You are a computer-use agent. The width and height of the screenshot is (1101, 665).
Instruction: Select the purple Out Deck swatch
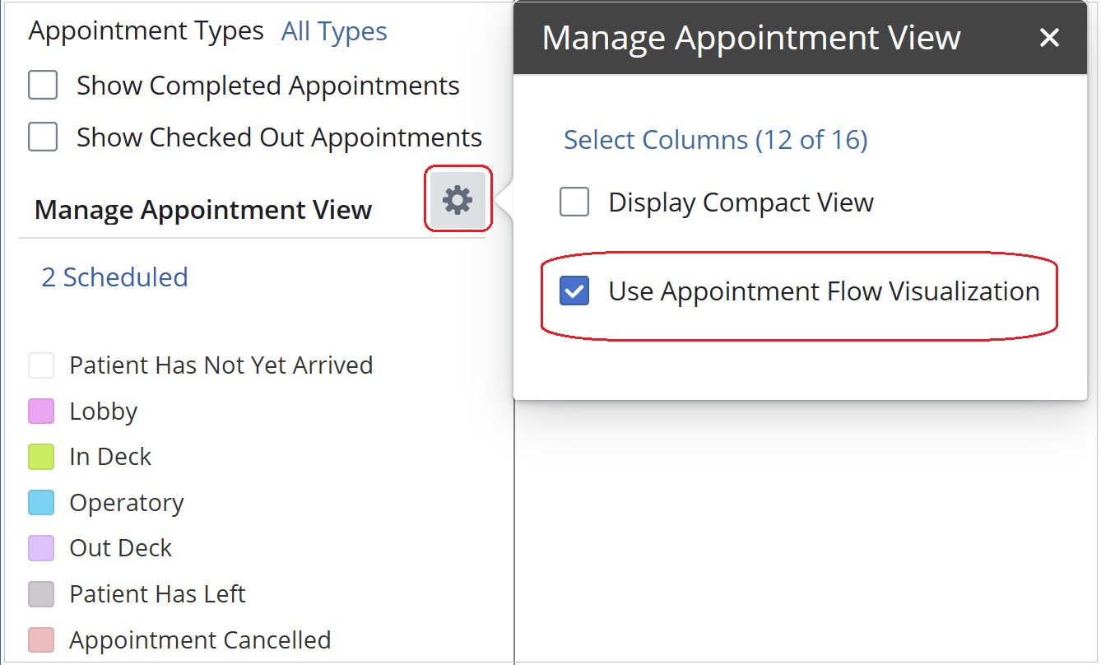pos(41,547)
